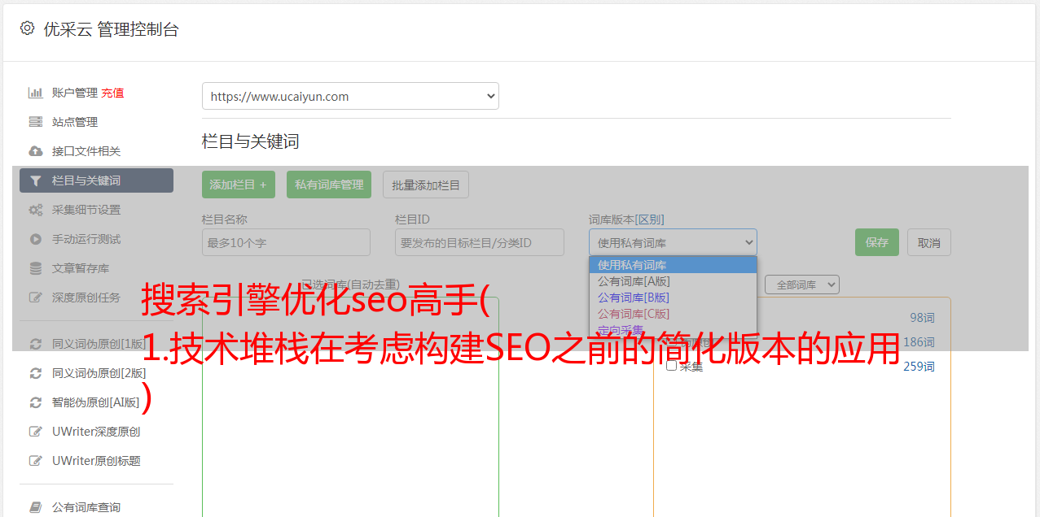Click the 批量添加栏目 button

click(426, 185)
